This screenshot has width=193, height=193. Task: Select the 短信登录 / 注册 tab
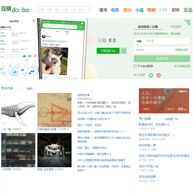pyautogui.click(x=148, y=27)
